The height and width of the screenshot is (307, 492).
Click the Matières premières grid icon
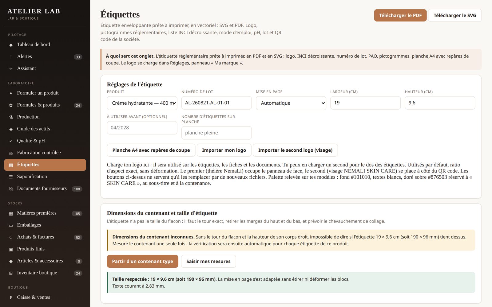click(11, 213)
